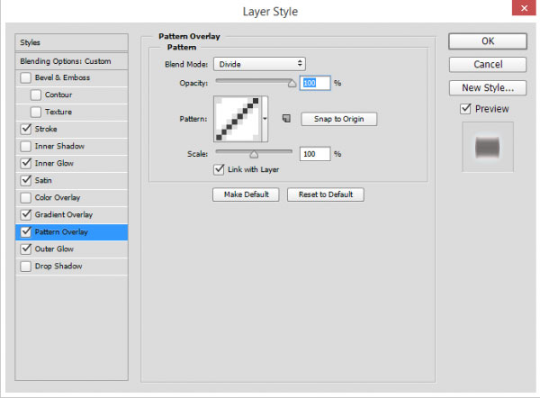Uncheck the Outer Glow checkbox
The width and height of the screenshot is (540, 398).
[x=25, y=249]
